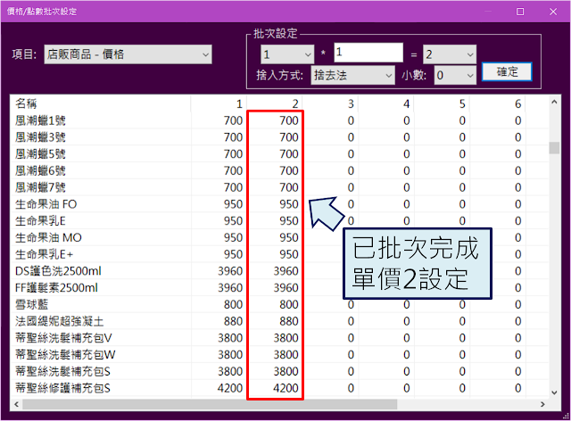Click the 名稱 column header
The image size is (571, 421).
pyautogui.click(x=101, y=103)
